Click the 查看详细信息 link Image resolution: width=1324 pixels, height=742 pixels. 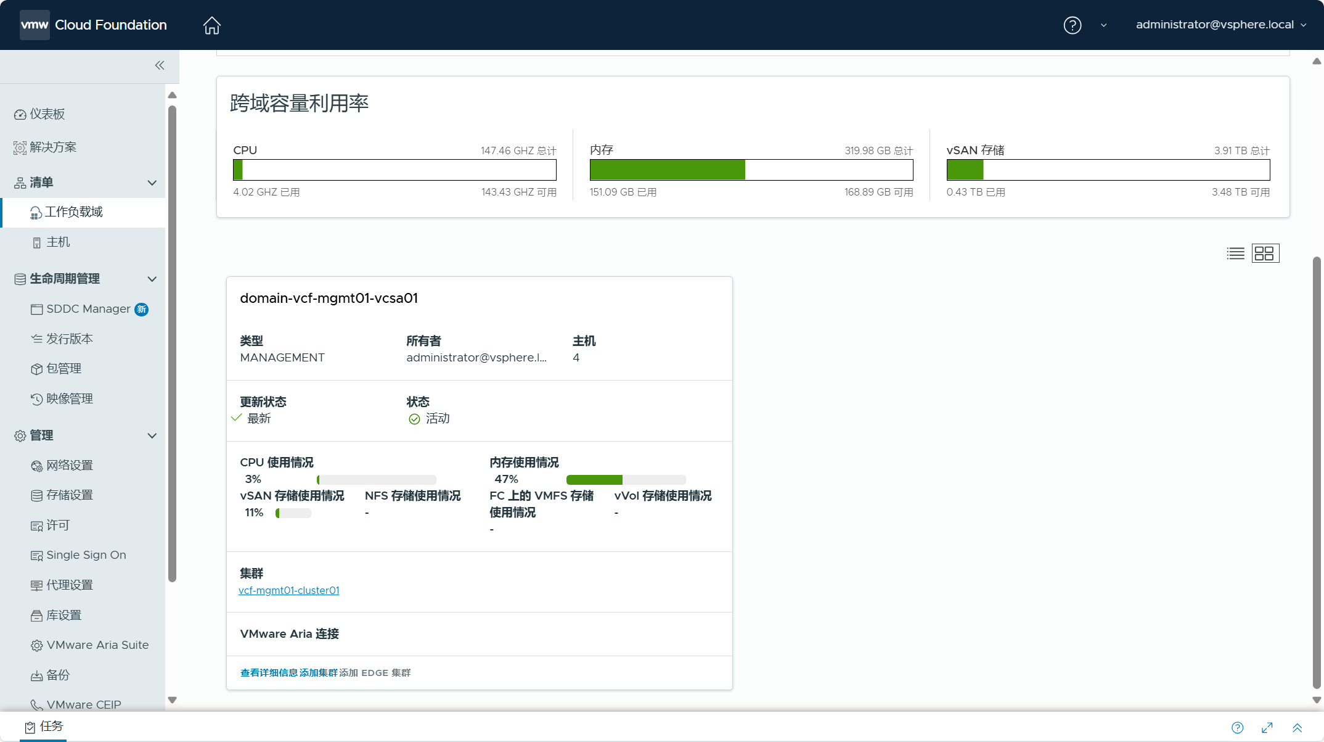[268, 673]
